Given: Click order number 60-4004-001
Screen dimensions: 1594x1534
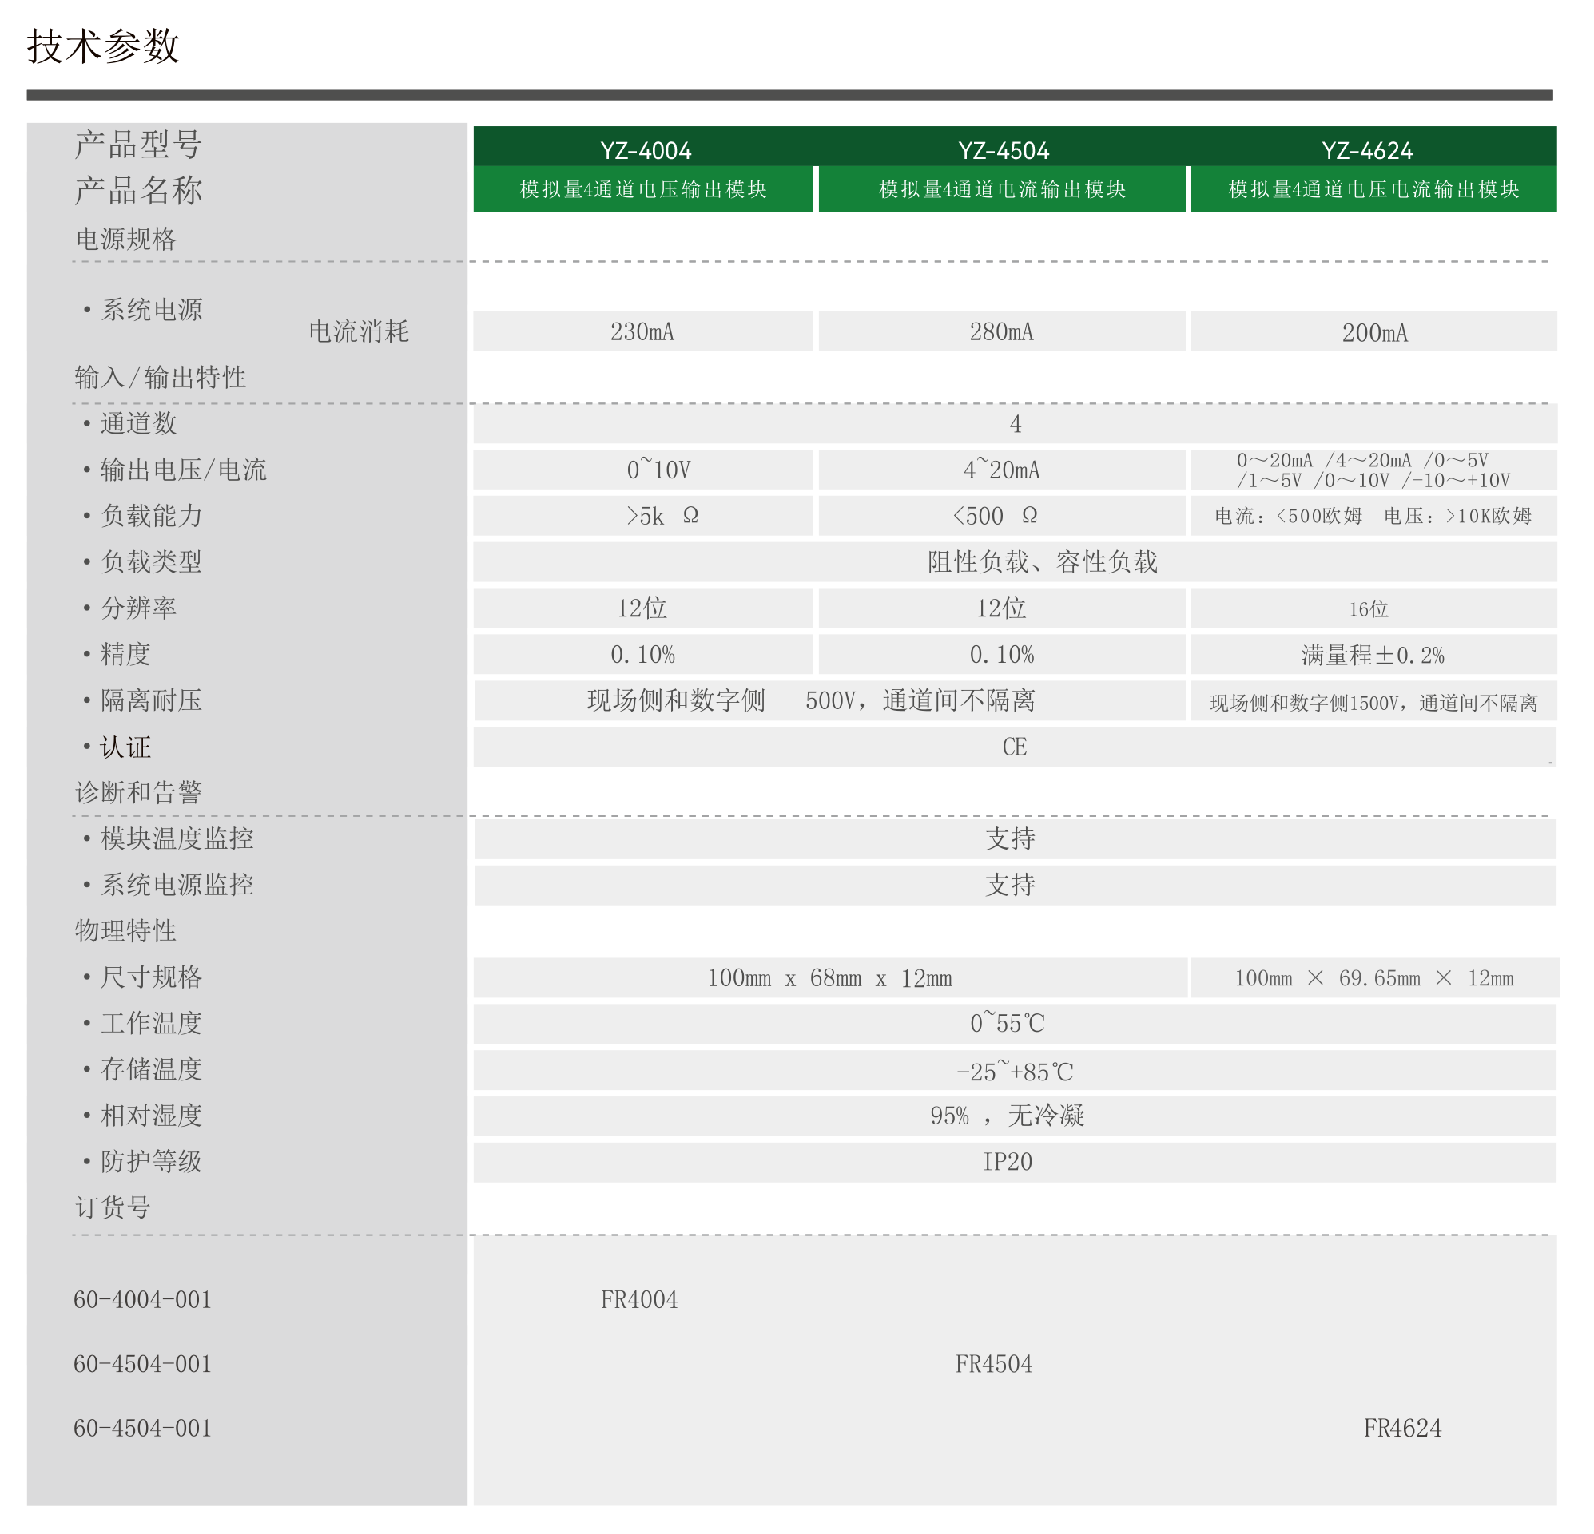Looking at the screenshot, I should [142, 1299].
